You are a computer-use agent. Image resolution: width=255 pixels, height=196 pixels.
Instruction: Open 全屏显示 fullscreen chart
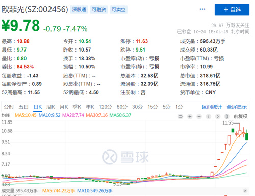click(237, 107)
